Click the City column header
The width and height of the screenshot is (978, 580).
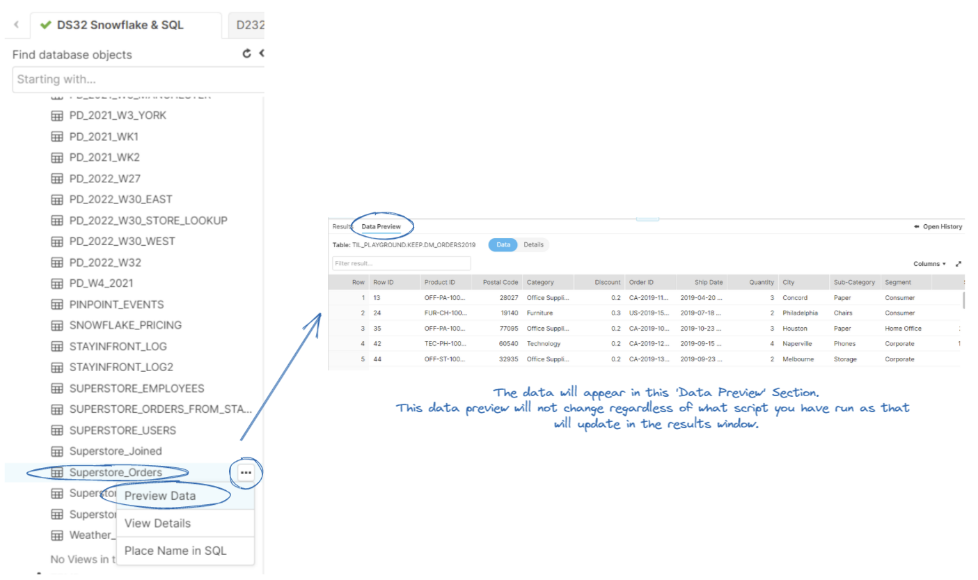(805, 282)
